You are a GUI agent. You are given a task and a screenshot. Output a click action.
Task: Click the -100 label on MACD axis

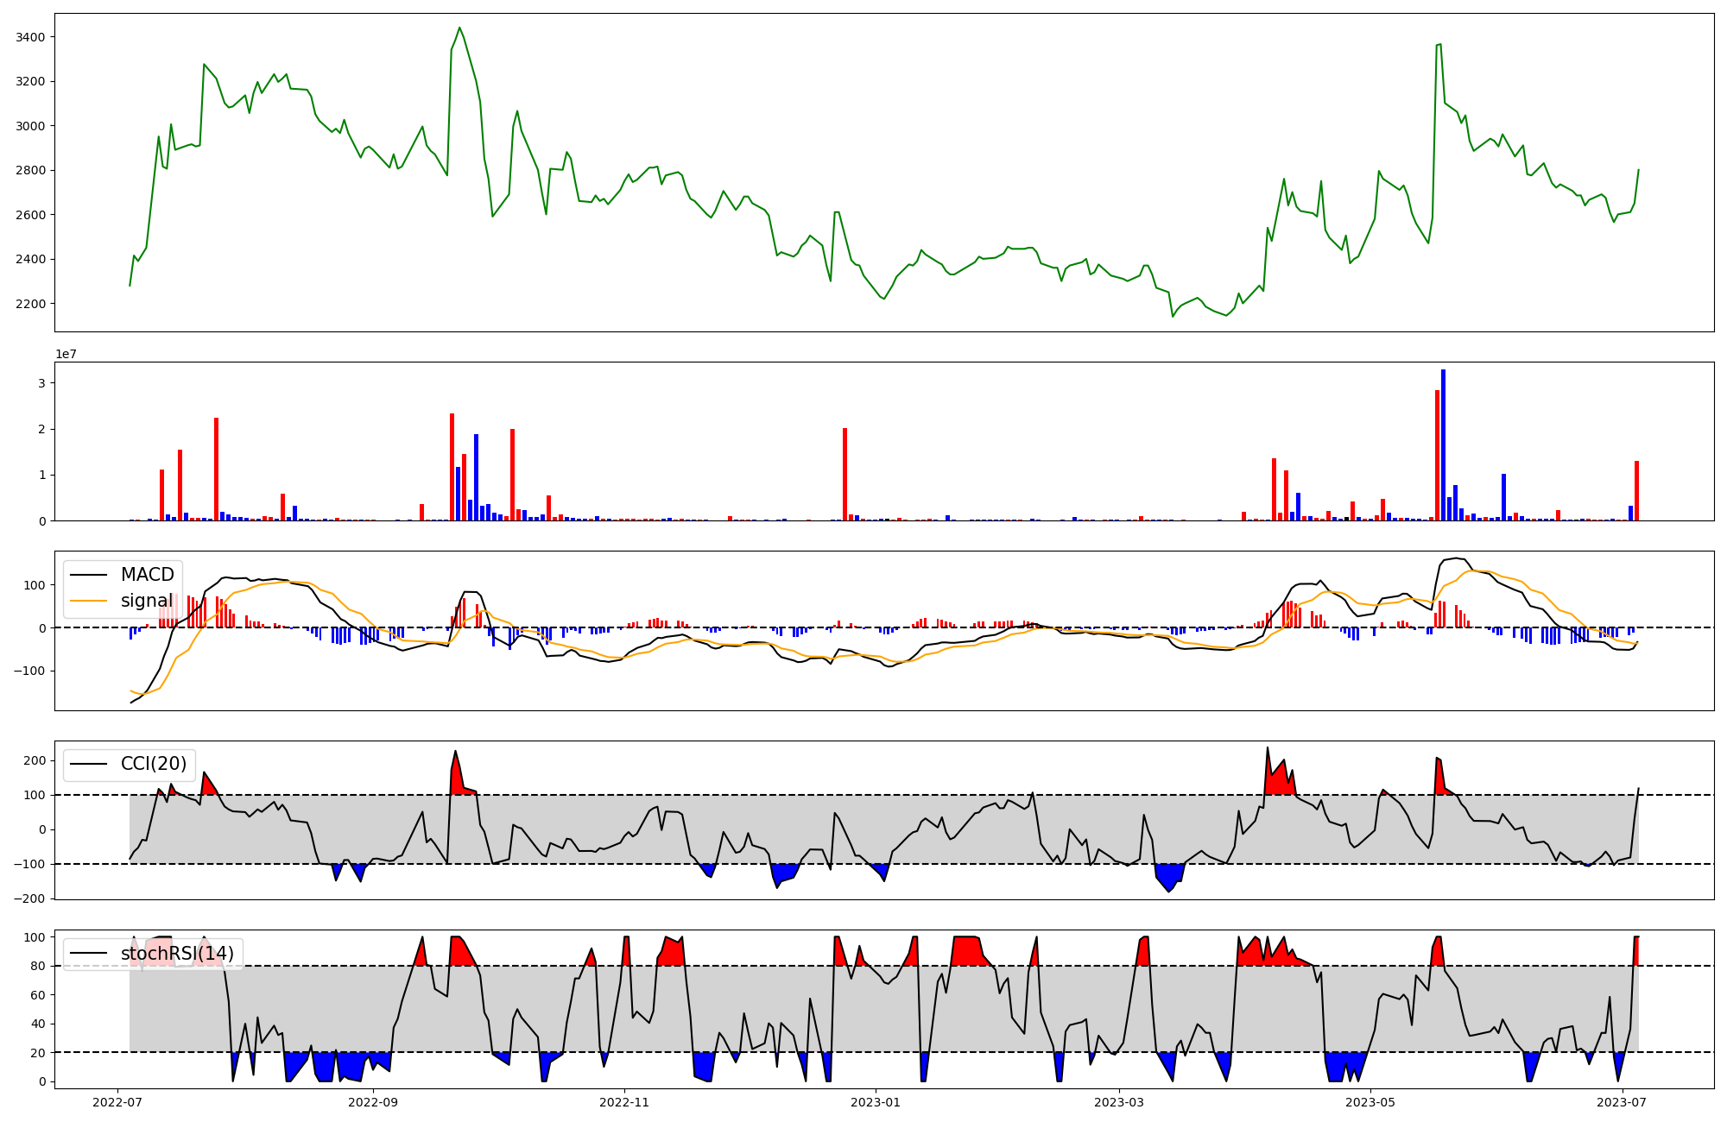tap(29, 671)
